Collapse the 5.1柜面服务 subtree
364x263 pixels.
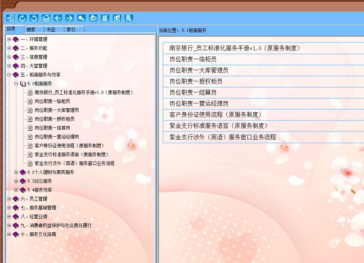click(16, 83)
